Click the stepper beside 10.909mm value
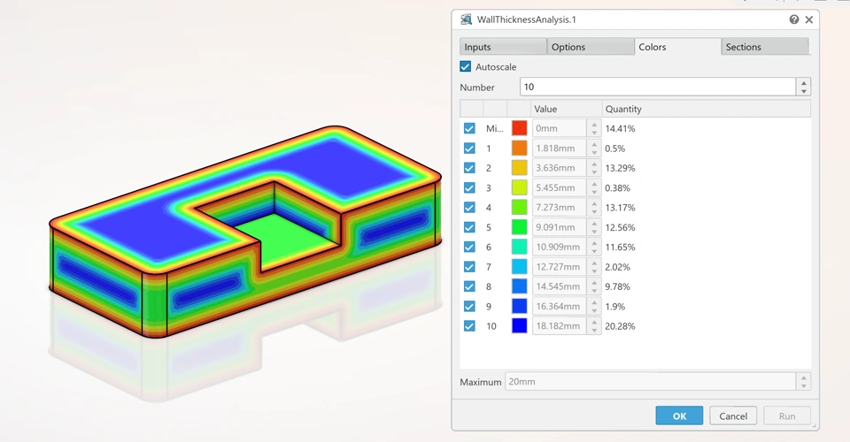 (x=594, y=247)
